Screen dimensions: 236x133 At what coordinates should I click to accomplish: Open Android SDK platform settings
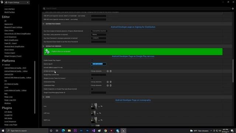9,74
